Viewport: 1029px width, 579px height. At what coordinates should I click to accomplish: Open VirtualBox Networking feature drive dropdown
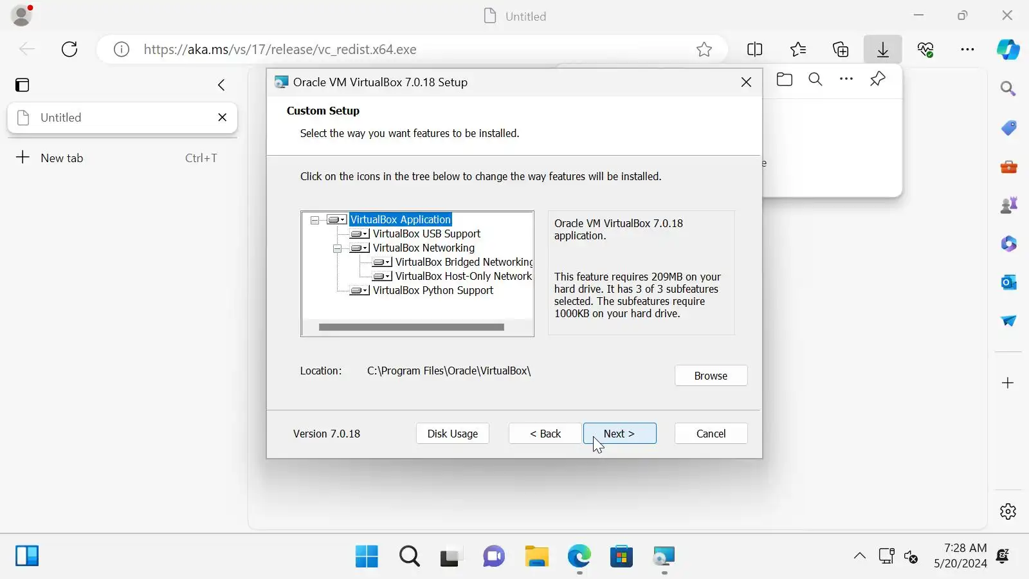360,248
